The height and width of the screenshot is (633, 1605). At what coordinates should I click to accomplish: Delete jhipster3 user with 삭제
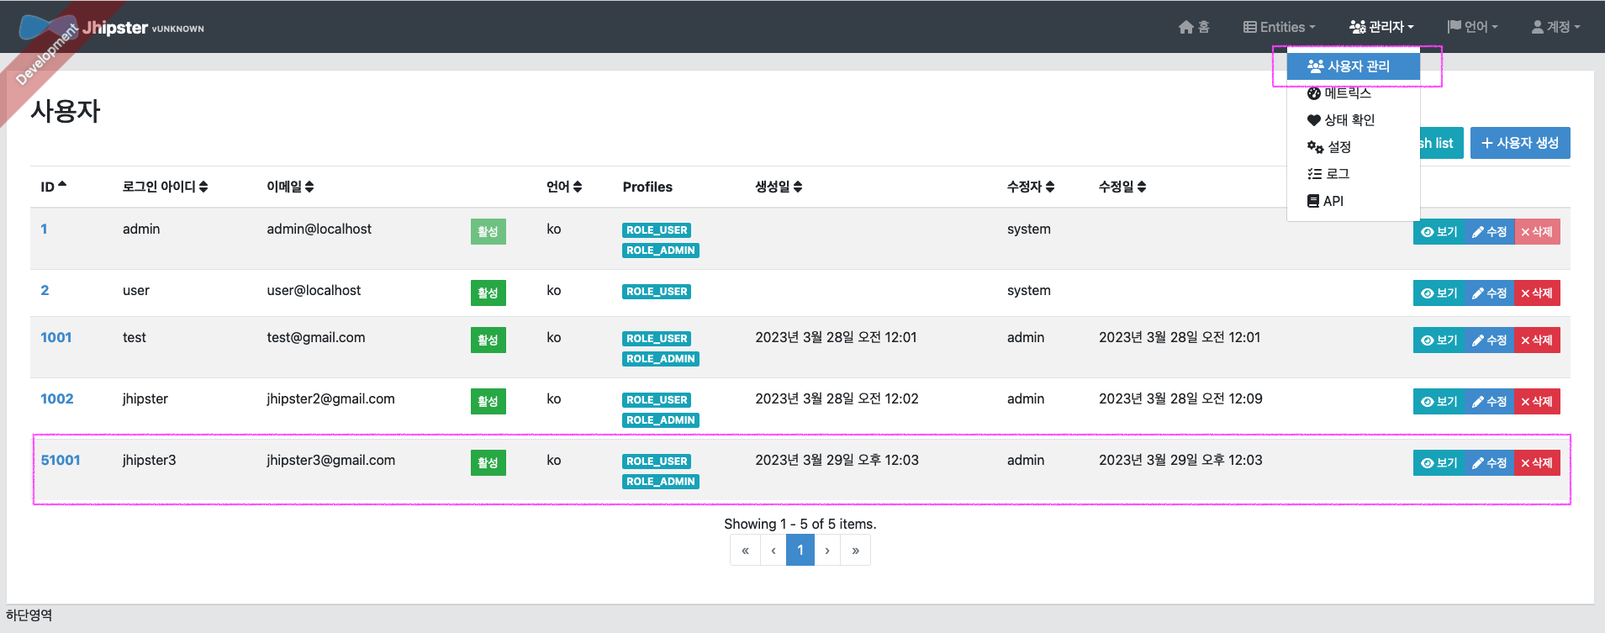click(1537, 462)
